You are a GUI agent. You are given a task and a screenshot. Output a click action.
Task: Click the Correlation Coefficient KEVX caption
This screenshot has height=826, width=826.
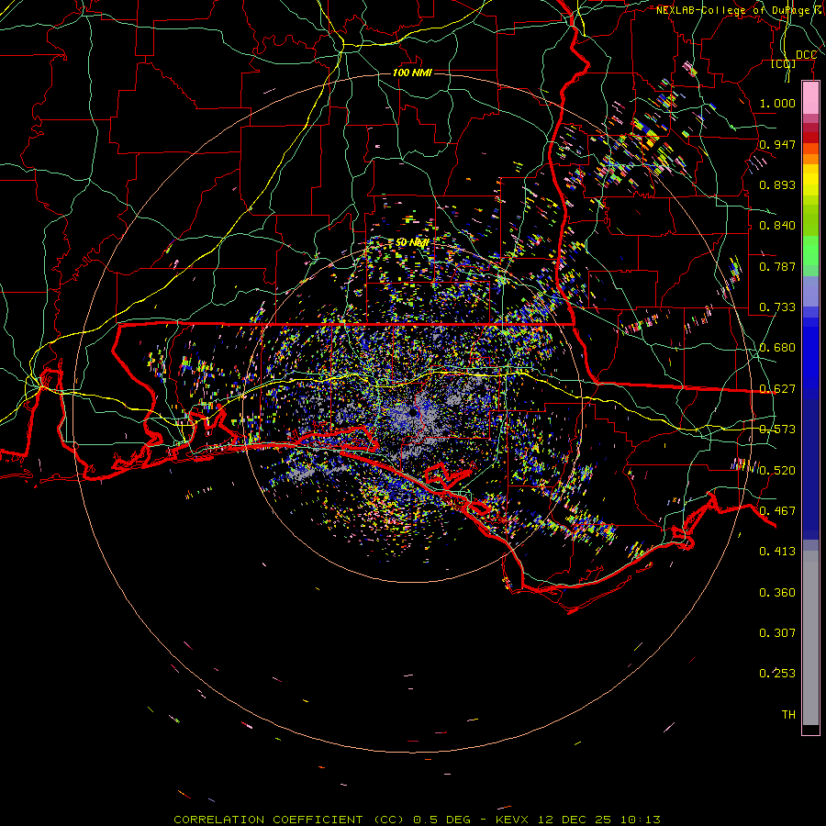click(417, 820)
